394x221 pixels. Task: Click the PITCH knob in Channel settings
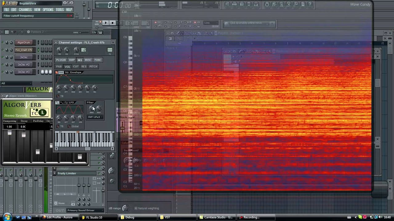(x=76, y=50)
